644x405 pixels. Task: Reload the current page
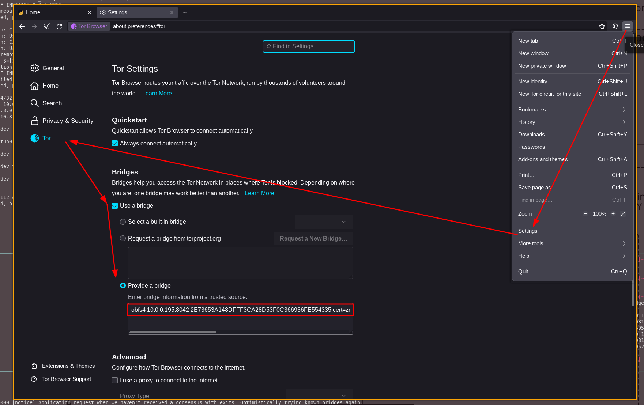point(59,26)
